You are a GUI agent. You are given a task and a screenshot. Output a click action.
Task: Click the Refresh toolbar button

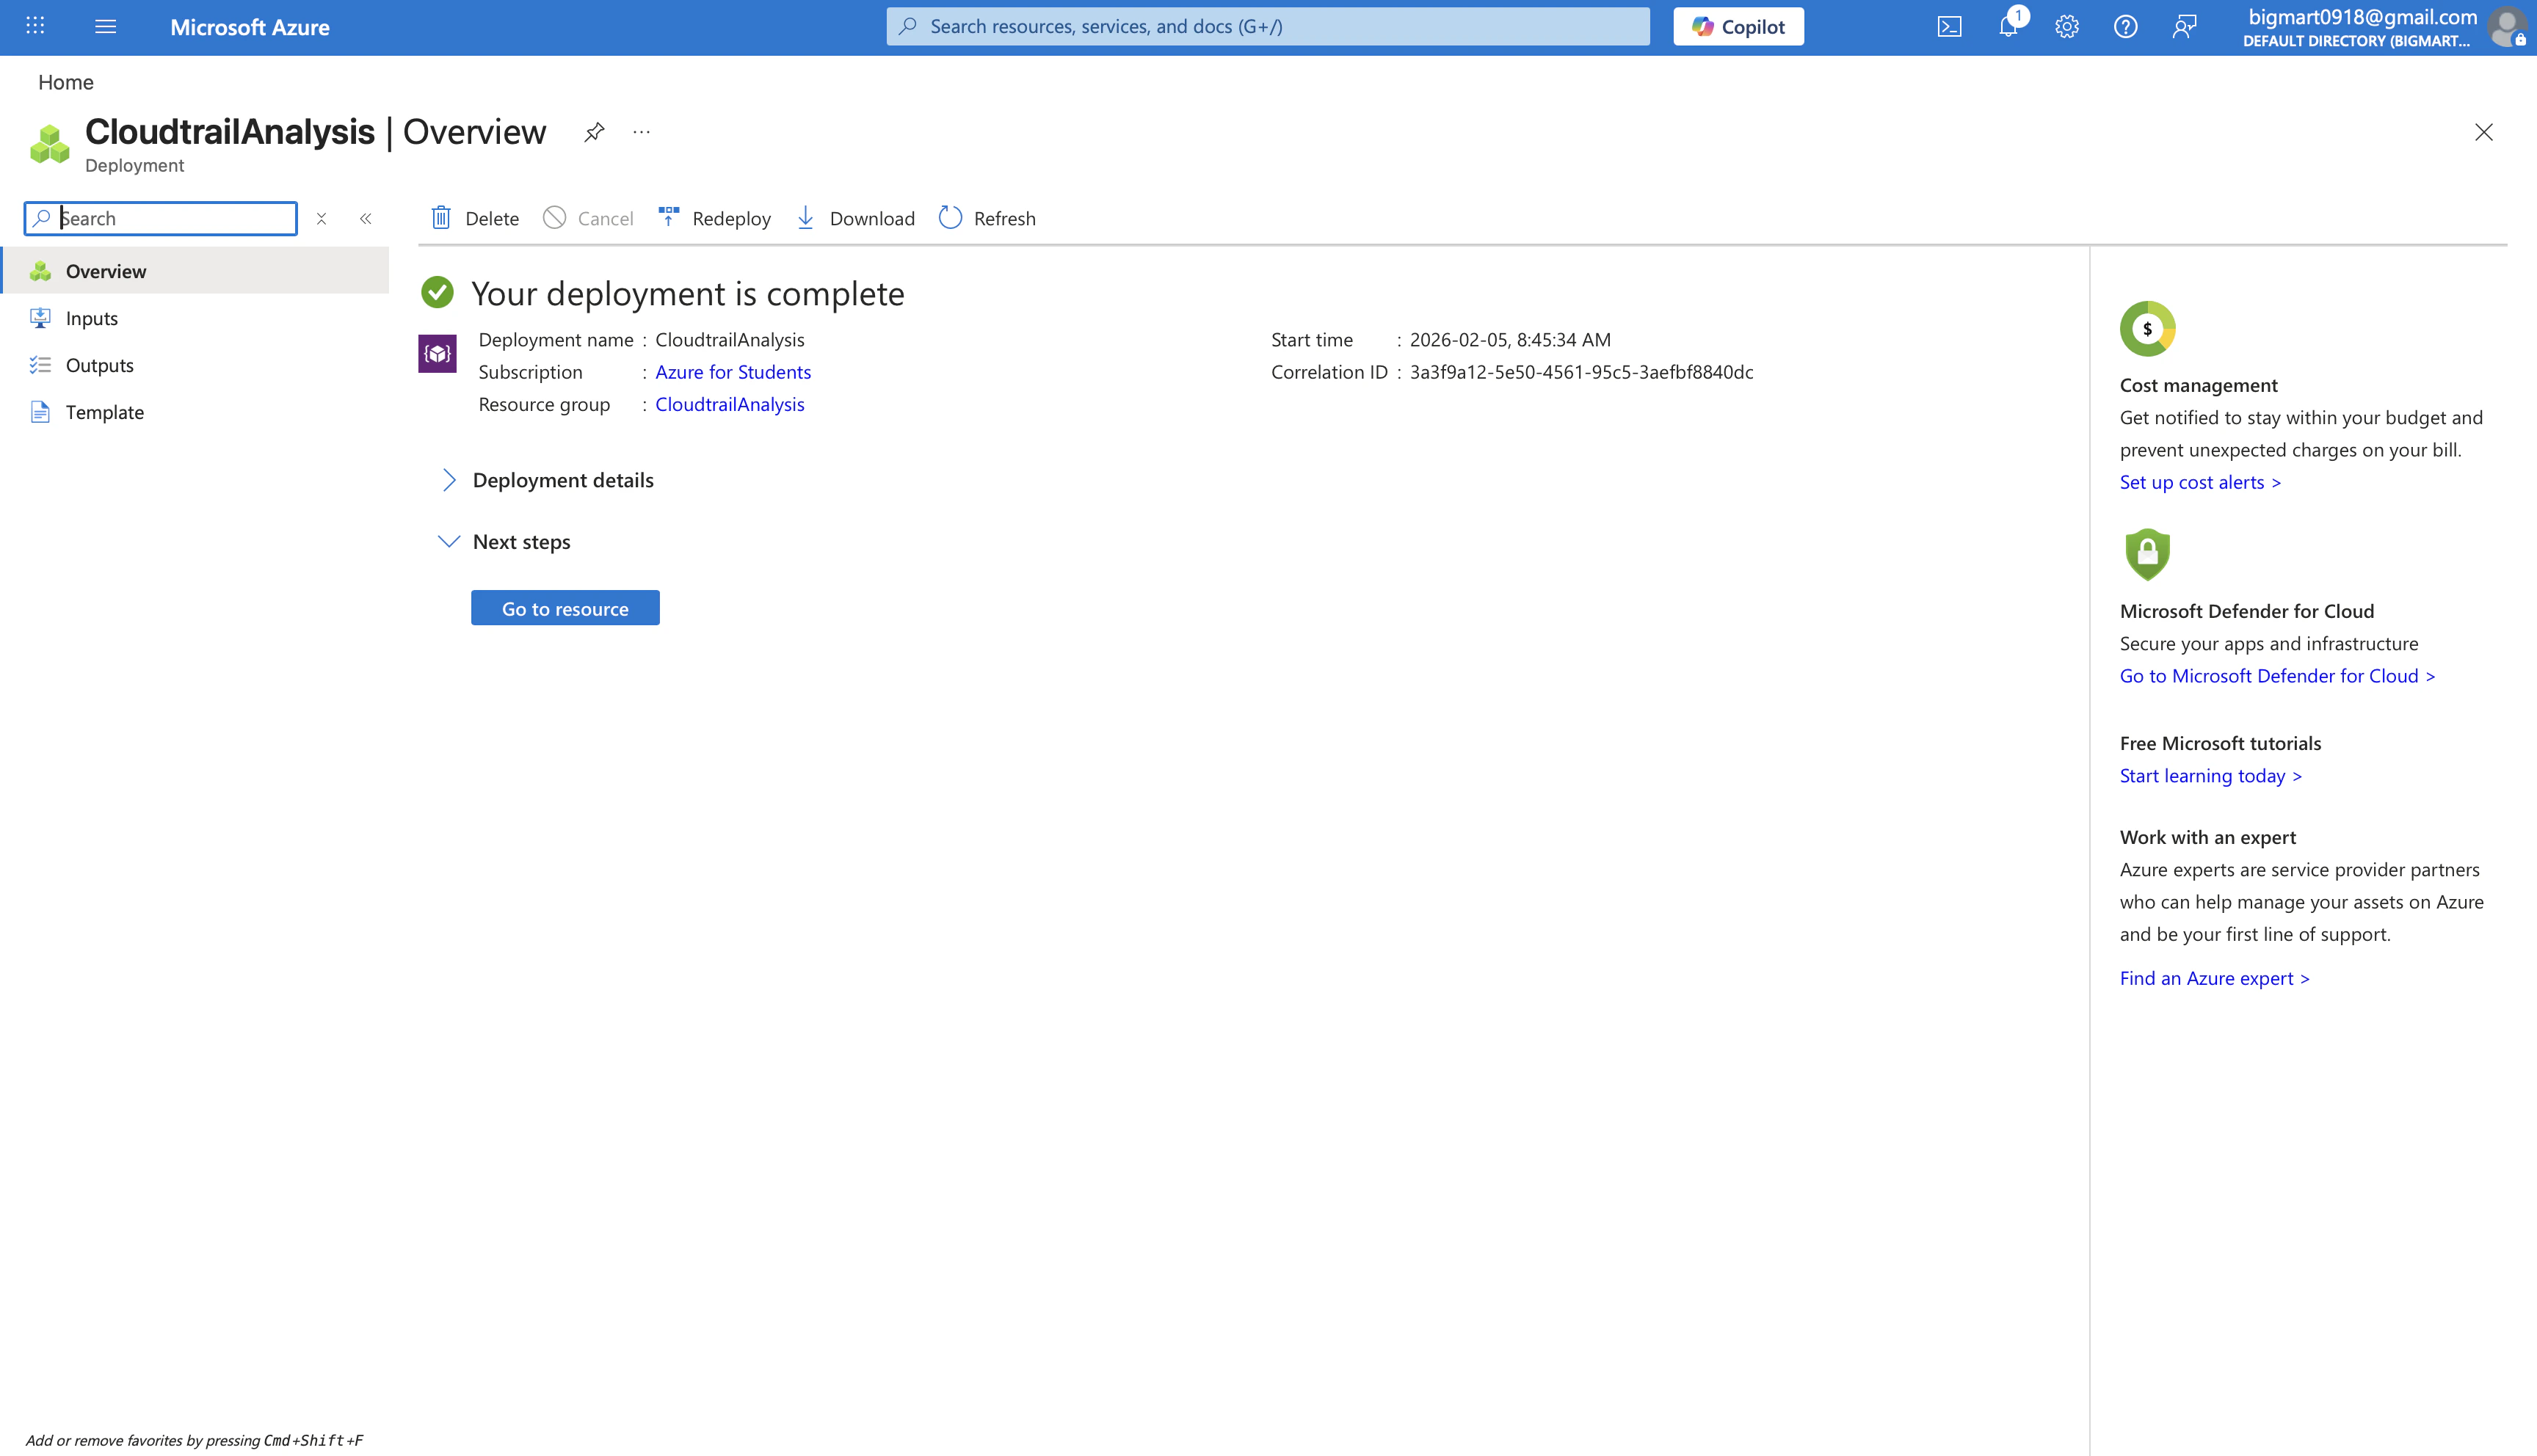tap(987, 218)
